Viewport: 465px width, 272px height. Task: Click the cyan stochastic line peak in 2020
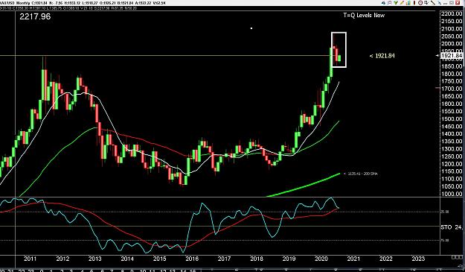(330, 198)
